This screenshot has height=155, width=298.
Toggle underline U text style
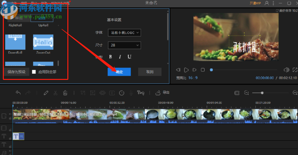click(x=129, y=57)
